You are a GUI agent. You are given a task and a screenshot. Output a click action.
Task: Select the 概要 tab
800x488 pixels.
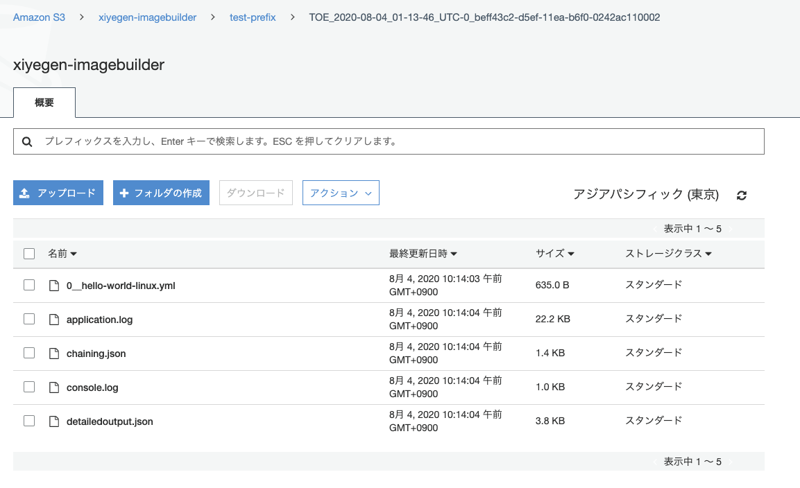coord(44,103)
